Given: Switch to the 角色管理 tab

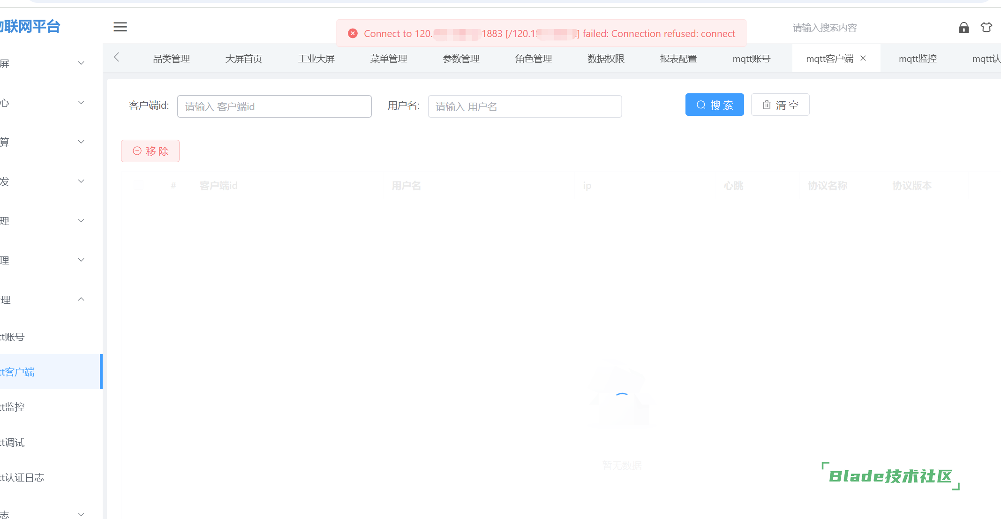Looking at the screenshot, I should tap(534, 59).
